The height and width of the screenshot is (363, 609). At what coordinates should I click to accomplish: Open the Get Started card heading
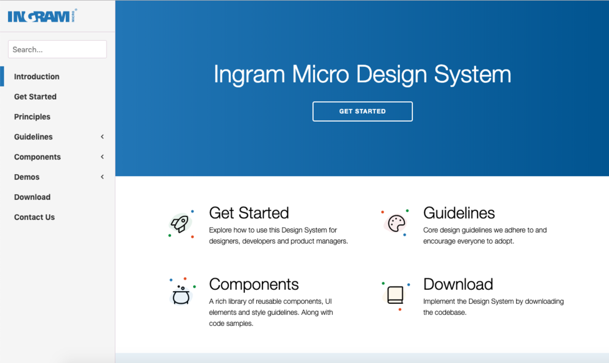(249, 213)
